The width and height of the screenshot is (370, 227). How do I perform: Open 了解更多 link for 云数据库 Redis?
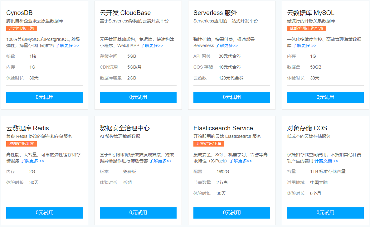tap(32, 161)
